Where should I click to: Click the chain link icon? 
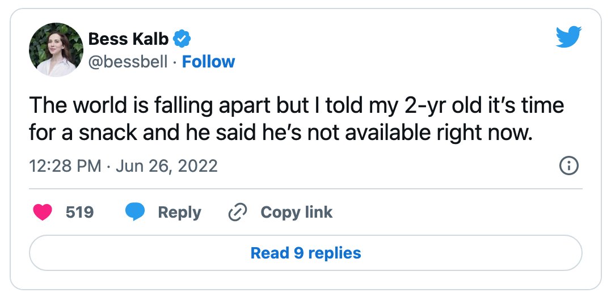[x=238, y=212]
